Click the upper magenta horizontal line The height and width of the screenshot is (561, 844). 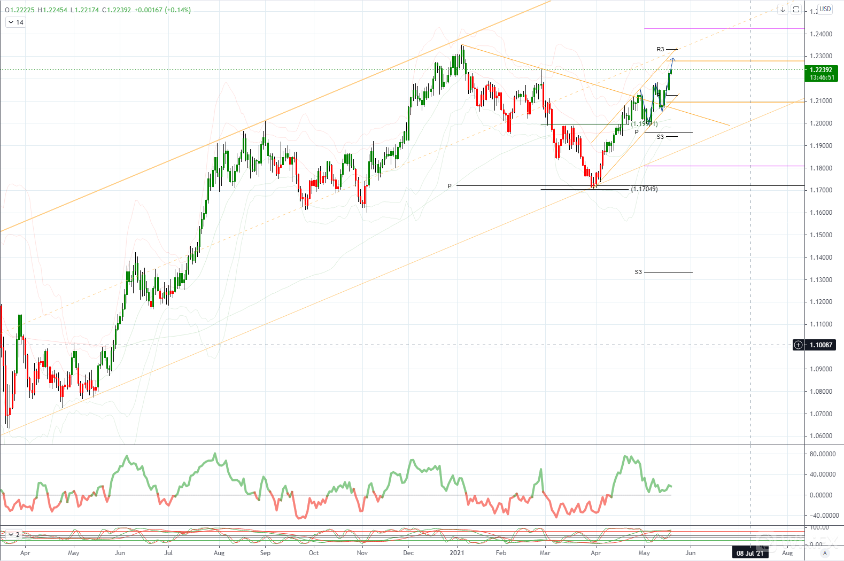click(x=722, y=28)
